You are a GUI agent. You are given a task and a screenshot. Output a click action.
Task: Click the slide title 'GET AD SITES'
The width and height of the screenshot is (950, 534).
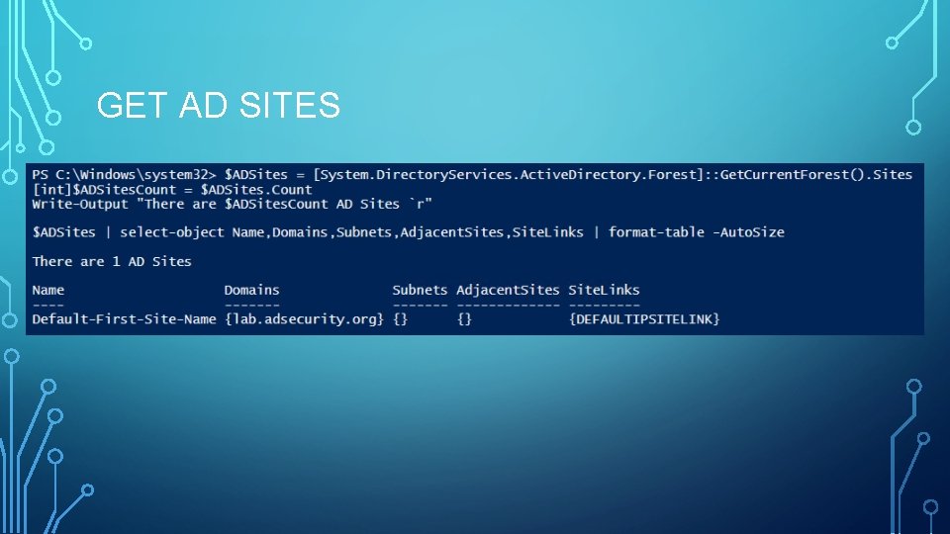(x=218, y=105)
